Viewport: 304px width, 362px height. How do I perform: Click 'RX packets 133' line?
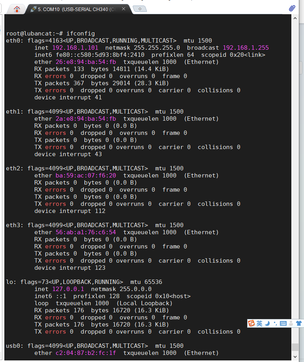[x=102, y=69]
